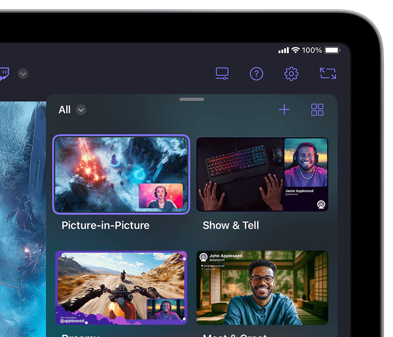
Task: Click the battery icon in status bar
Action: (x=333, y=50)
